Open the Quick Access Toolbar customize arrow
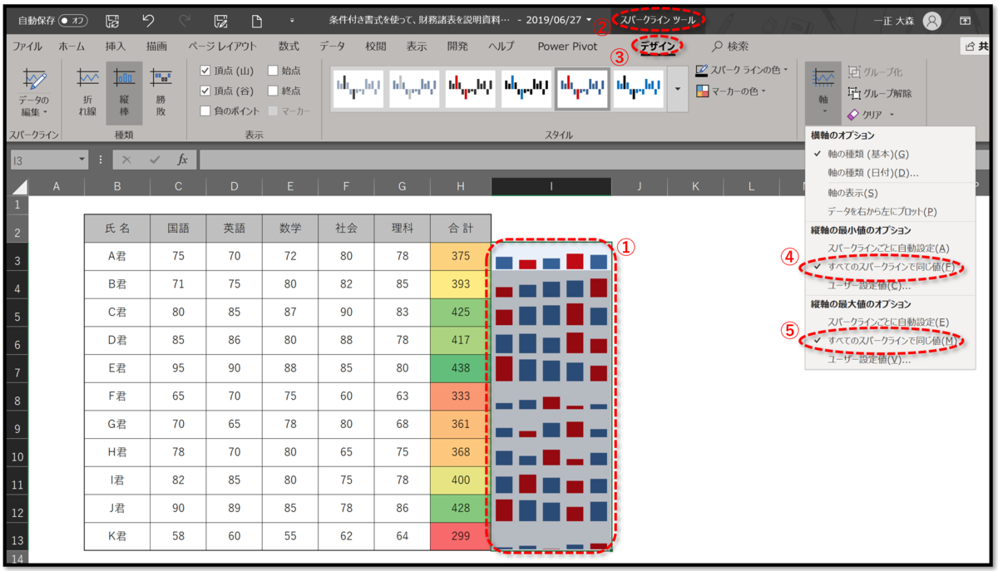 [x=292, y=21]
